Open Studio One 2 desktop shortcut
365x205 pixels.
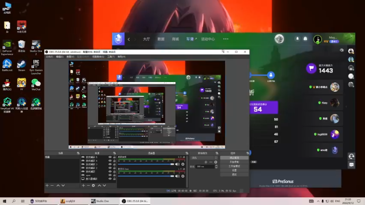[x=36, y=48]
